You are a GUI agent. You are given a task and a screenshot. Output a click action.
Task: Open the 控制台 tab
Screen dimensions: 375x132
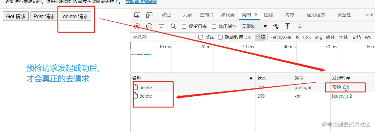pos(207,15)
